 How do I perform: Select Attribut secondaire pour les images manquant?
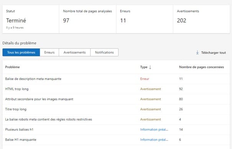[x=116, y=99]
